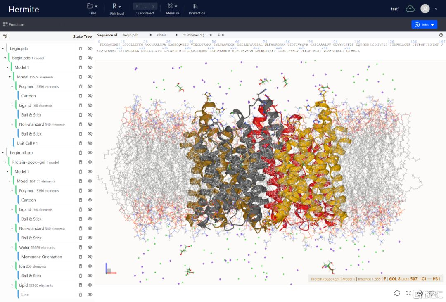Click the cloud upload icon
The height and width of the screenshot is (302, 446).
point(410,9)
